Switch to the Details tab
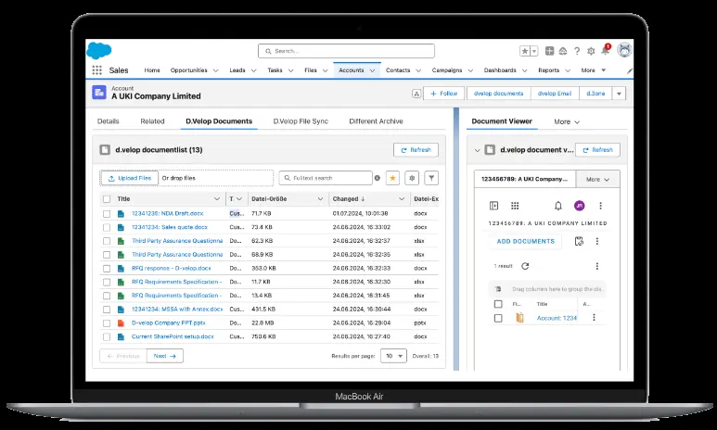The width and height of the screenshot is (717, 430). pos(108,121)
